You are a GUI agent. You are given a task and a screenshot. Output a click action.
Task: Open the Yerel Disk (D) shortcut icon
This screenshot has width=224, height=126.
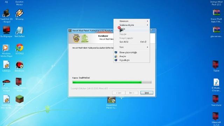pos(6,13)
